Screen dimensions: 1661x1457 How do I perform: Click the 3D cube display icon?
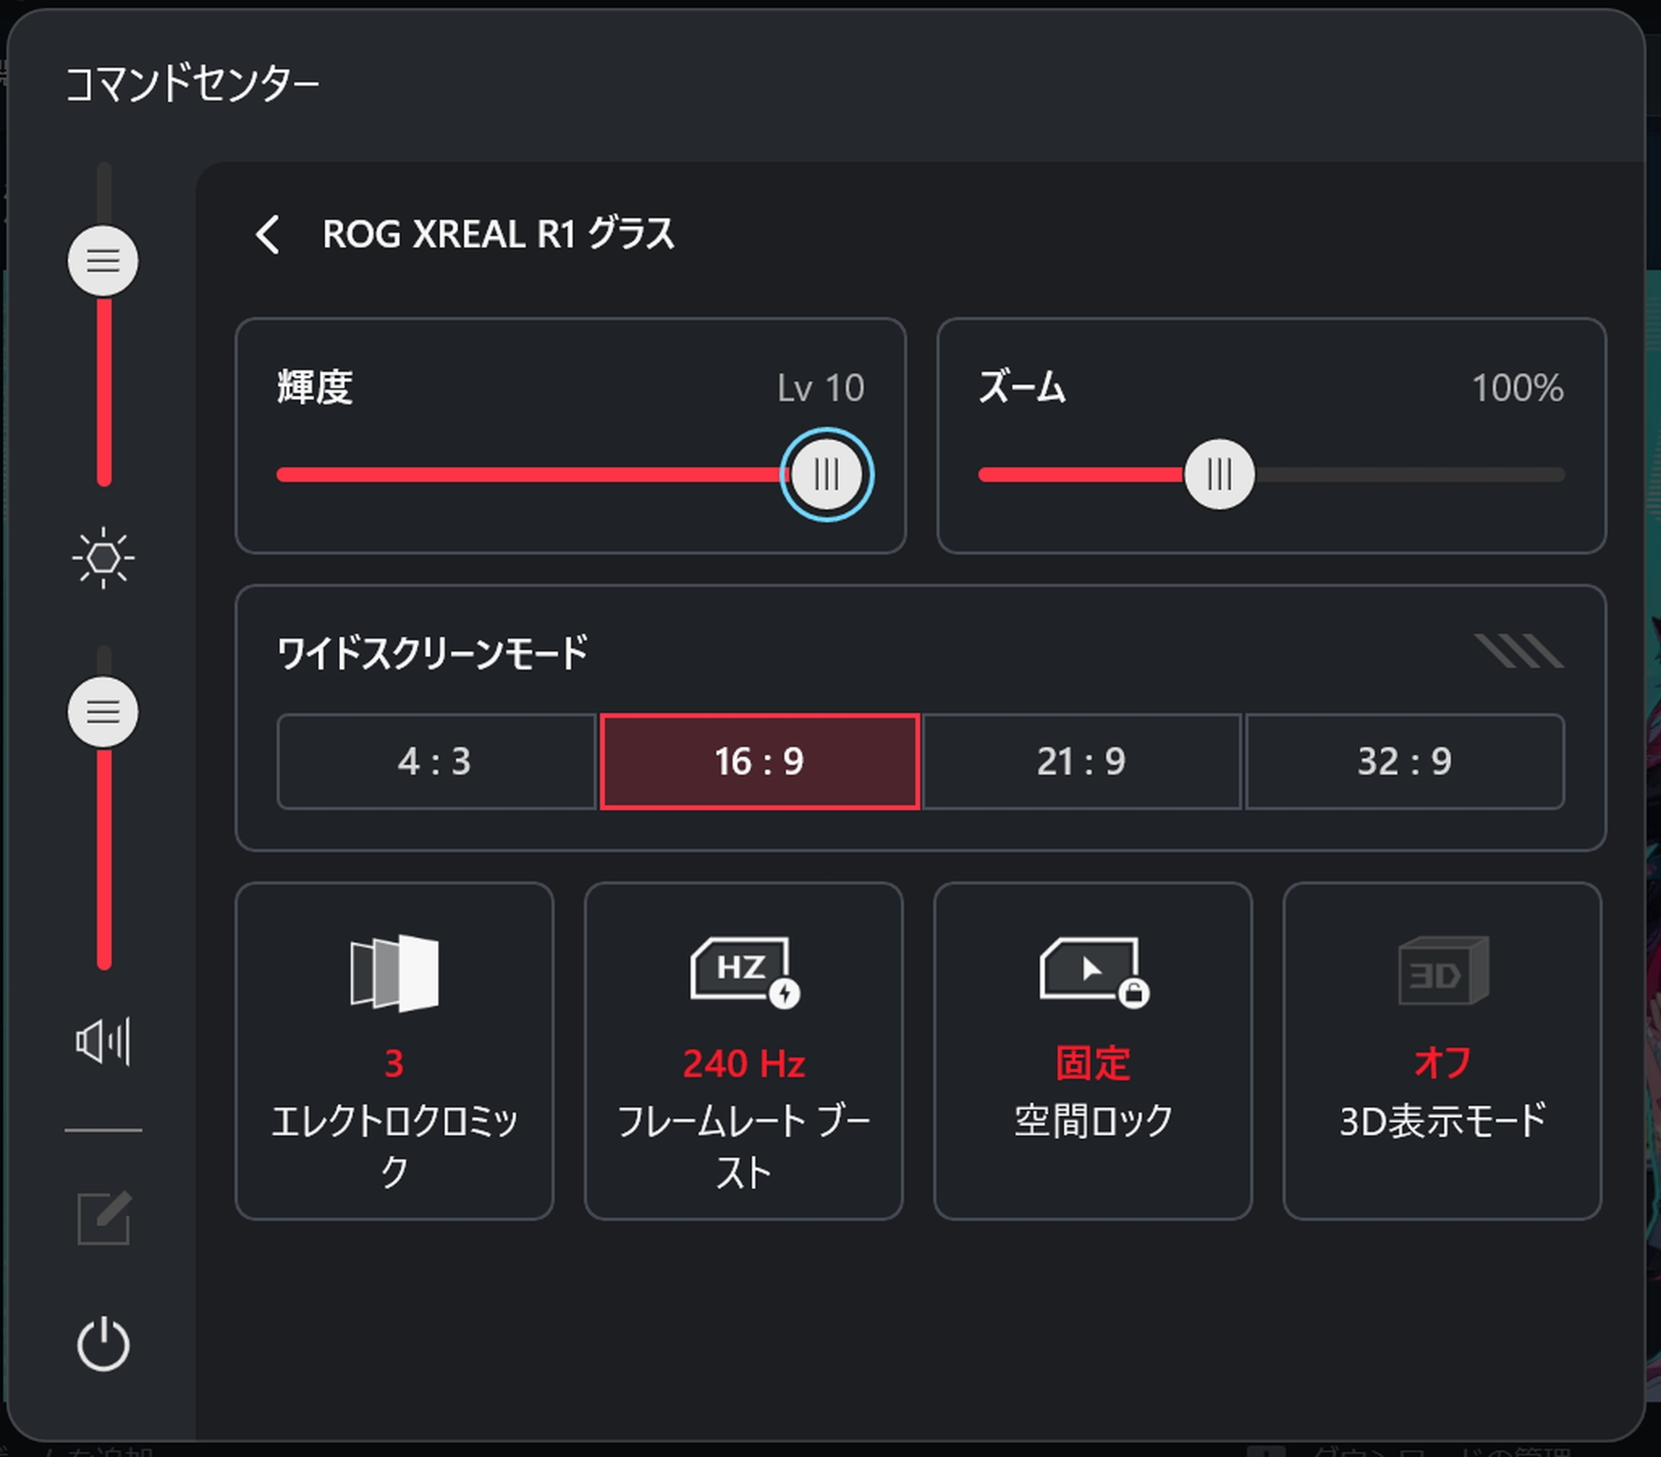coord(1443,971)
